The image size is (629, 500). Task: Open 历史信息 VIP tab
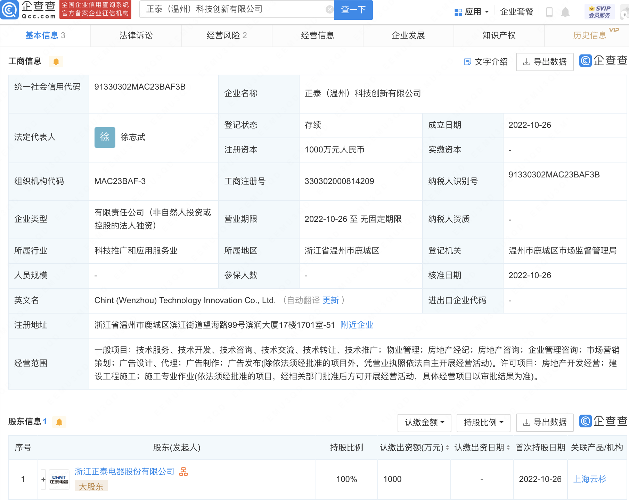(590, 35)
